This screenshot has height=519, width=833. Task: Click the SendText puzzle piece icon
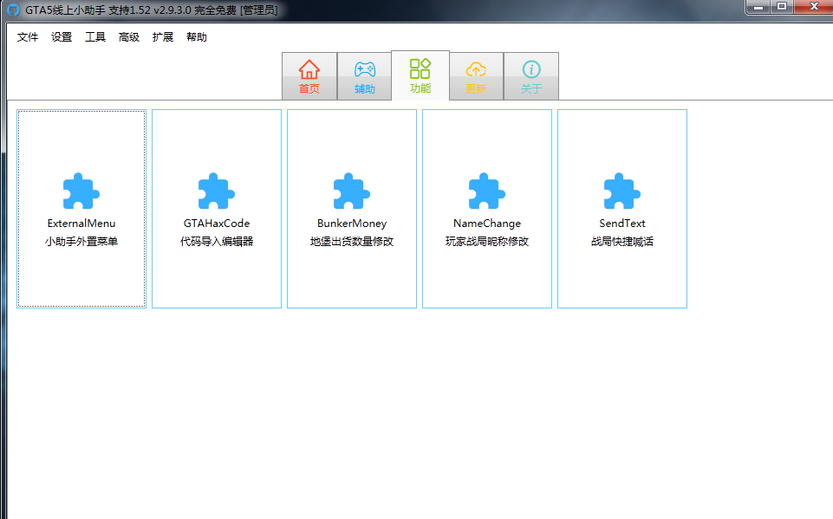click(622, 191)
